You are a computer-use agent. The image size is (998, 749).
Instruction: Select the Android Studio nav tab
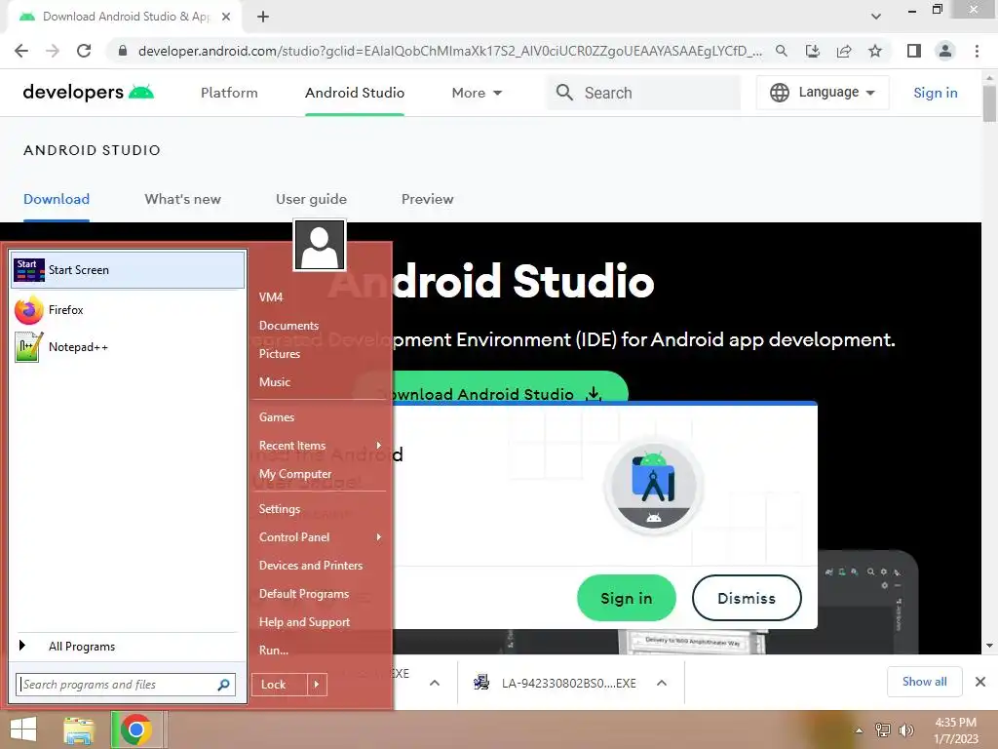(355, 93)
